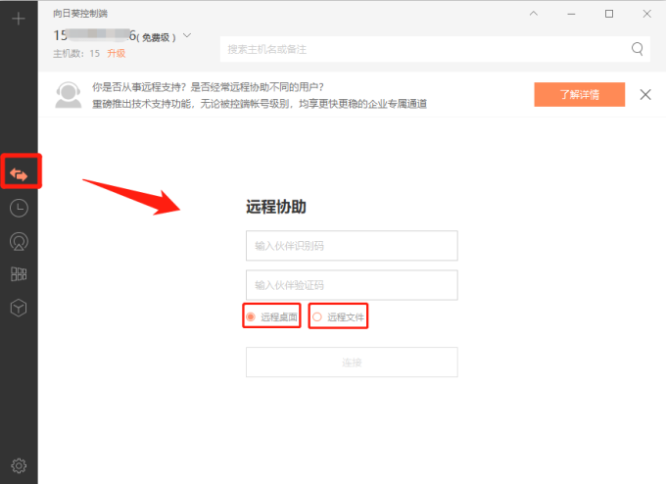Select the 远程桌面 radio option
Image resolution: width=666 pixels, height=484 pixels.
coord(252,317)
